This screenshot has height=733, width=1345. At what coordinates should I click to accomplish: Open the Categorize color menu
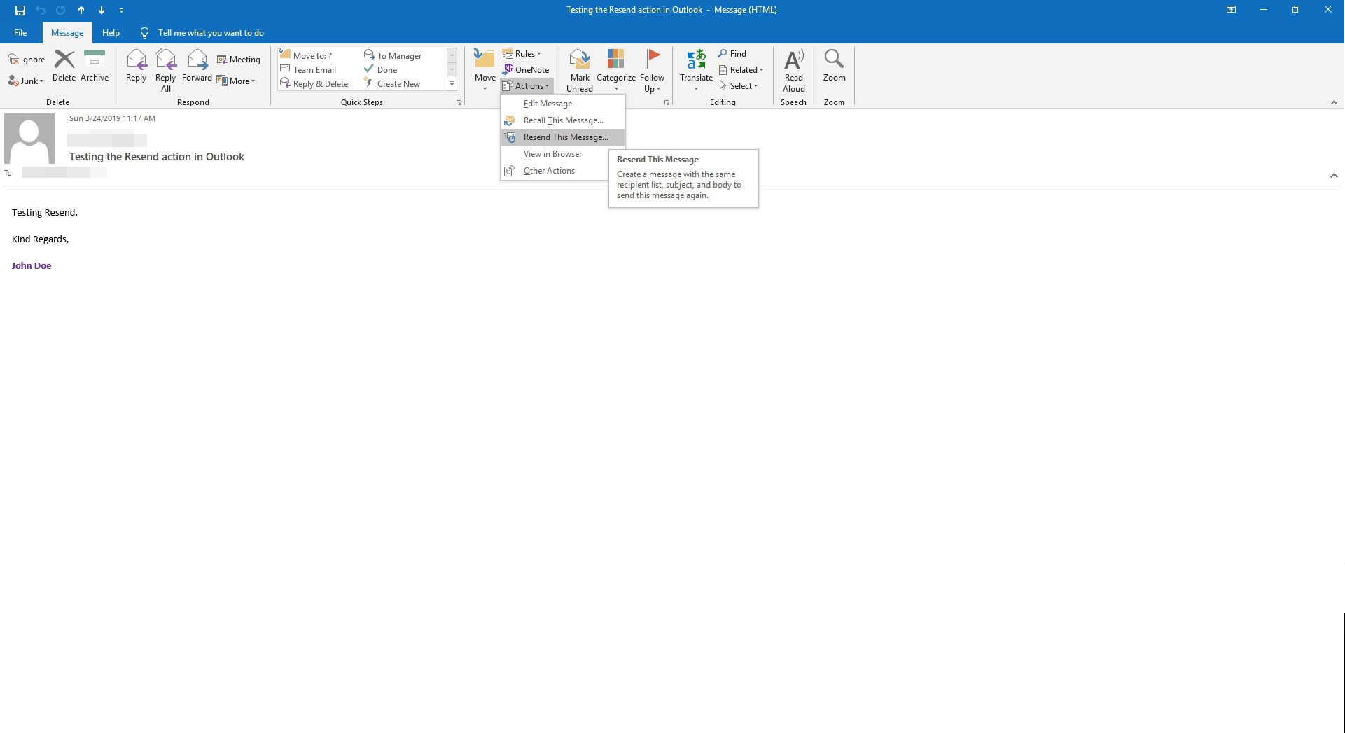[616, 70]
